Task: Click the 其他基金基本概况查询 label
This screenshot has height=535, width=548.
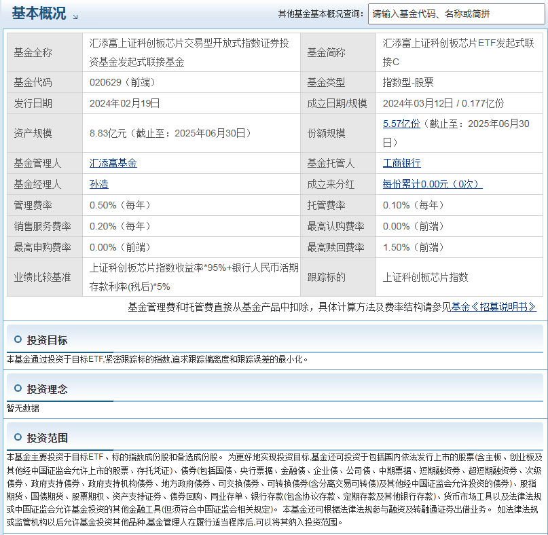Action: (x=321, y=14)
